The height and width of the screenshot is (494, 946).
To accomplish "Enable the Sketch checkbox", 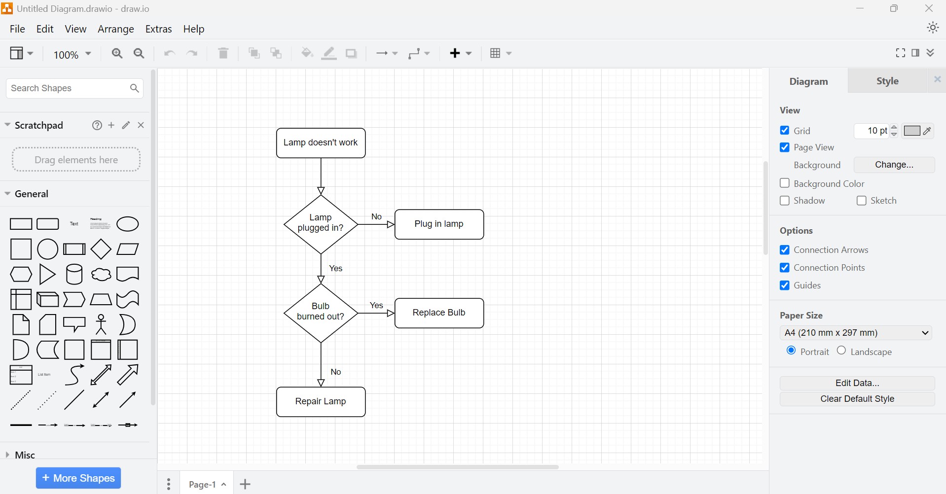I will (x=861, y=201).
